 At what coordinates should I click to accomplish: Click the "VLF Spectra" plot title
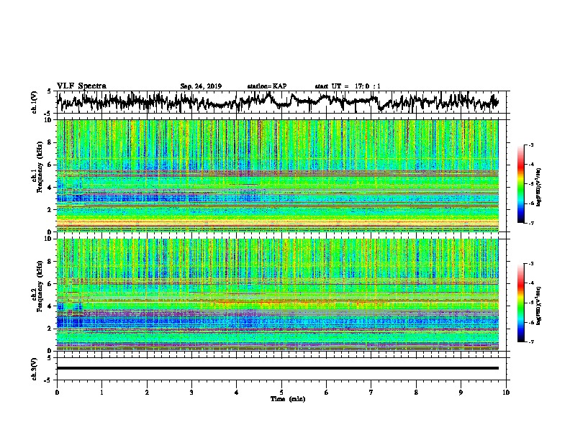[81, 86]
